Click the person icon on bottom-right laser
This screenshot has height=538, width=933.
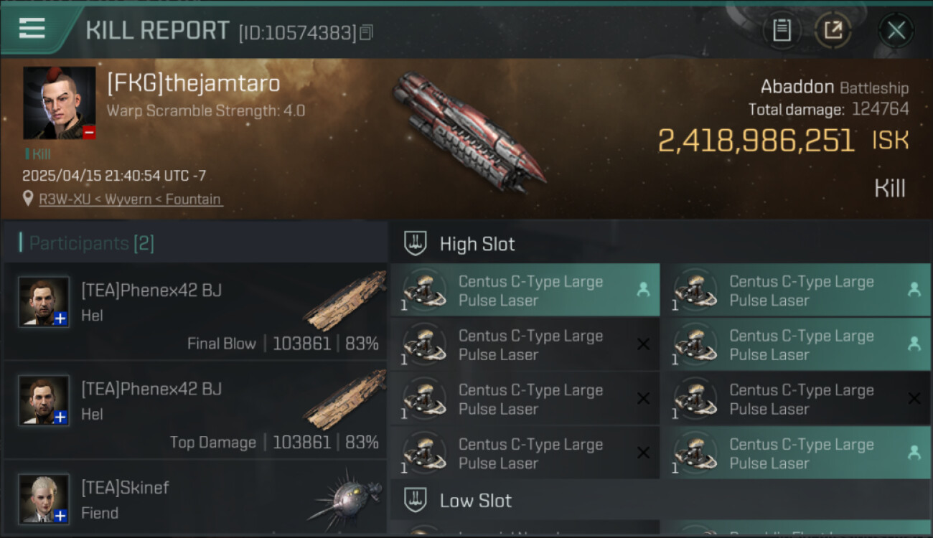(x=914, y=453)
